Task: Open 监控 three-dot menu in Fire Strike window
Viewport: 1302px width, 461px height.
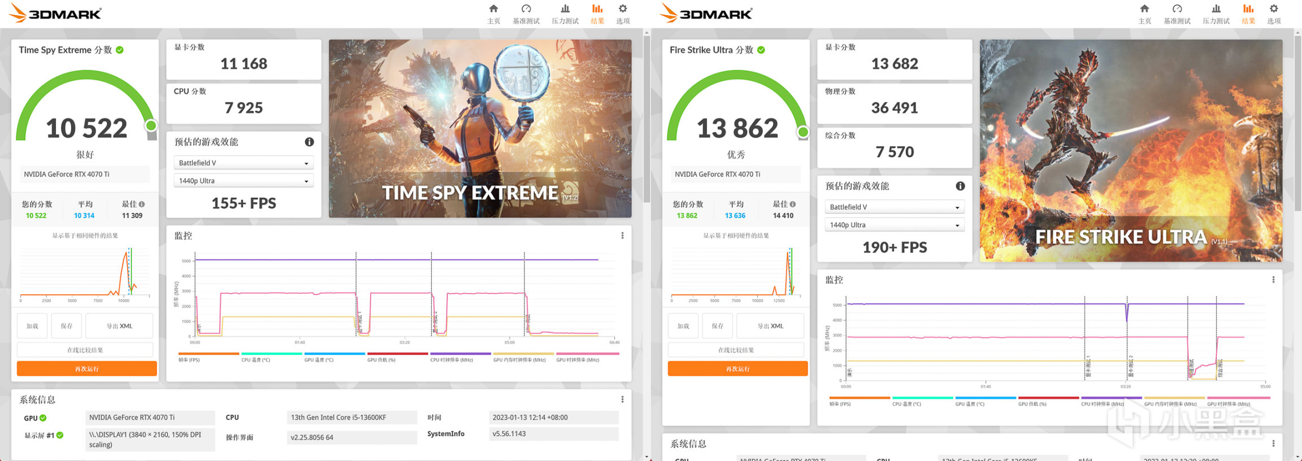Action: pos(1273,280)
